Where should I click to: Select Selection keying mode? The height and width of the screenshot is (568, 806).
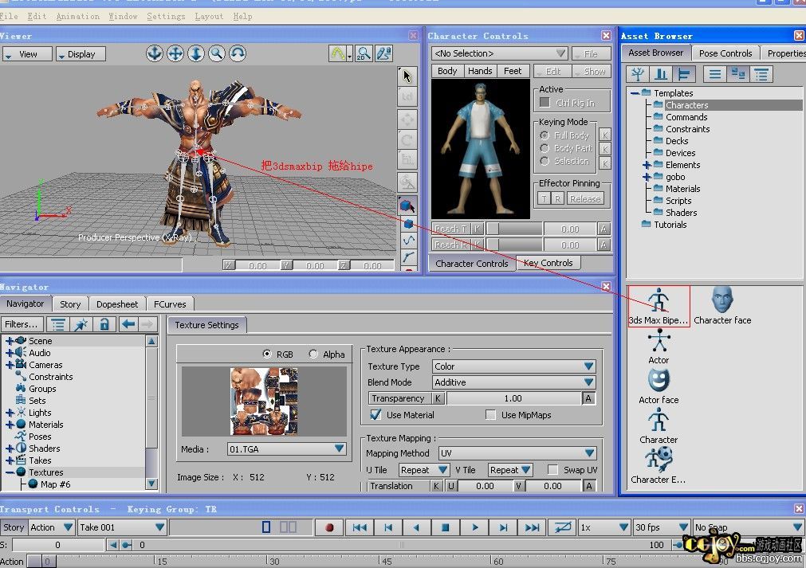(545, 161)
